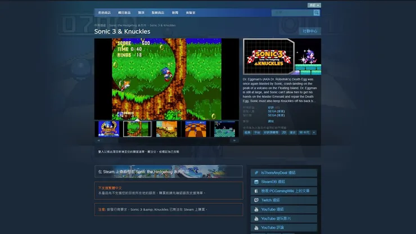Click the main gameplay screenshot viewer
Viewport: 416px width, 234px height.
point(166,79)
